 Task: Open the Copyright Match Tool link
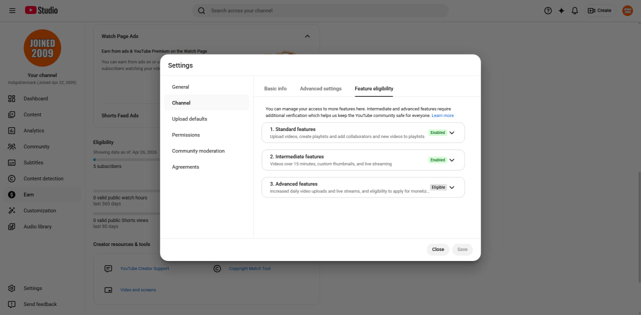coord(250,268)
